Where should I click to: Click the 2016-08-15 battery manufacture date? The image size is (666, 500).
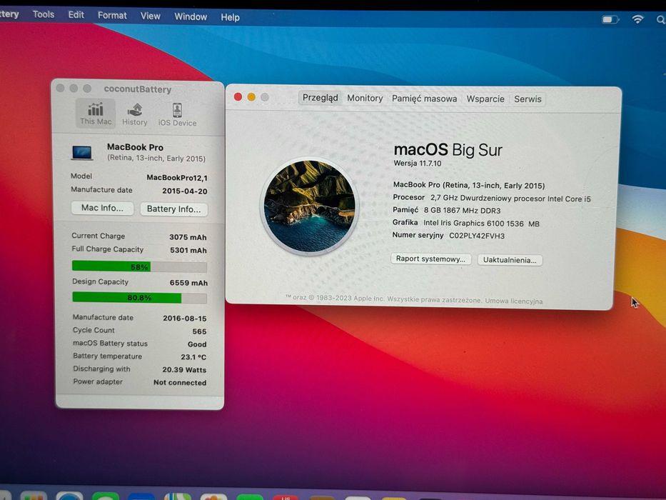185,319
